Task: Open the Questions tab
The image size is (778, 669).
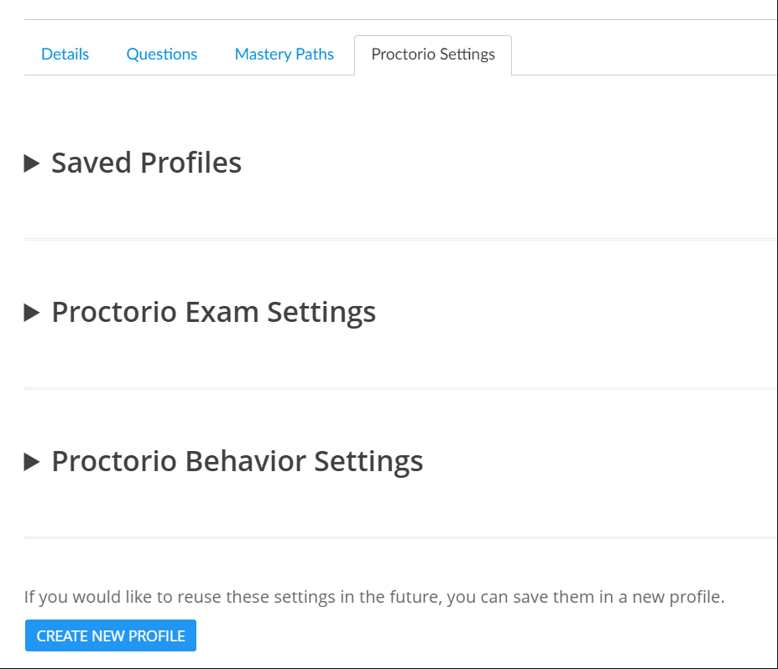Action: point(161,54)
